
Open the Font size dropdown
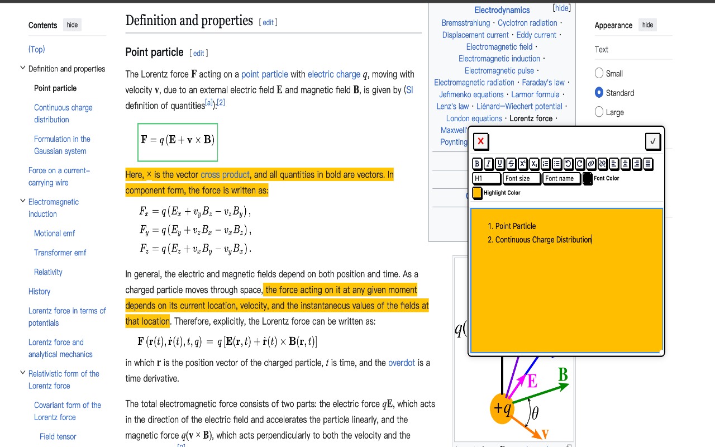[522, 178]
